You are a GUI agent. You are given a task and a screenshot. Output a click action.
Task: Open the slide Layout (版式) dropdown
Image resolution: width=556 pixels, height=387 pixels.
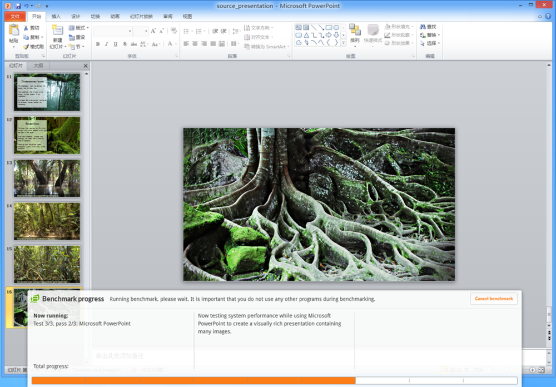[x=79, y=28]
